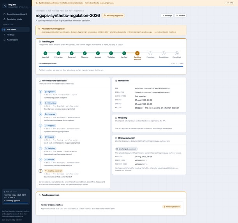
Task: Click the Paused for human approval banner icon
Action: click(x=39, y=28)
